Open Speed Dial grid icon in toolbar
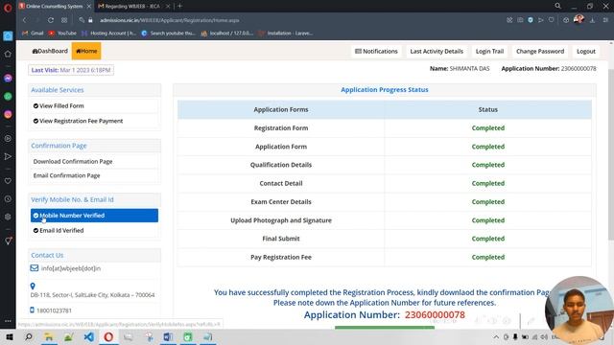Viewport: 614px width, 345px height. click(64, 20)
